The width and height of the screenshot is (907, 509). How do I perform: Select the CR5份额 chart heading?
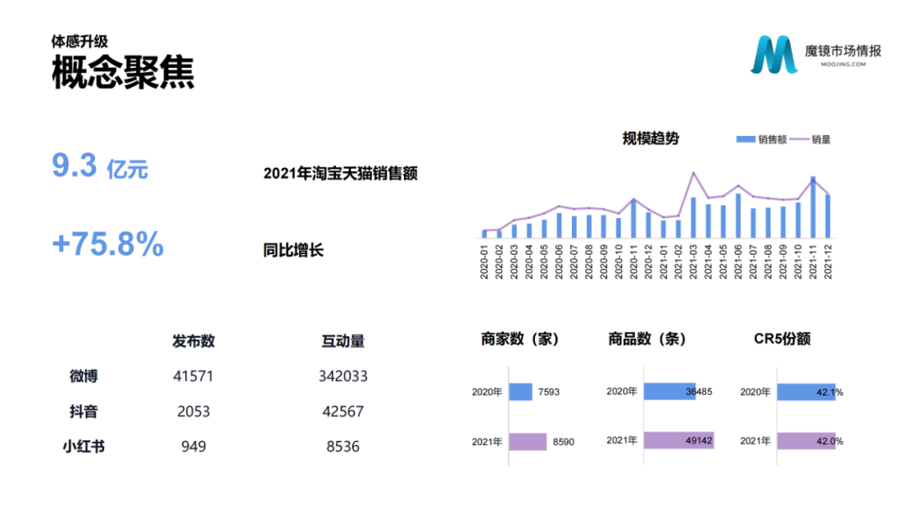(x=782, y=339)
